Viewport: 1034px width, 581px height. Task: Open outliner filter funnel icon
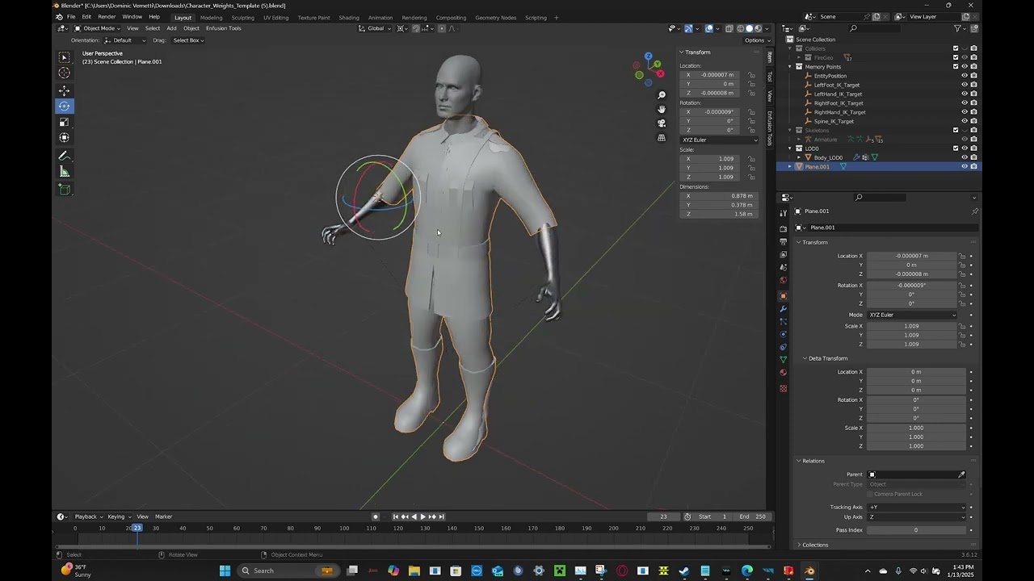[958, 28]
